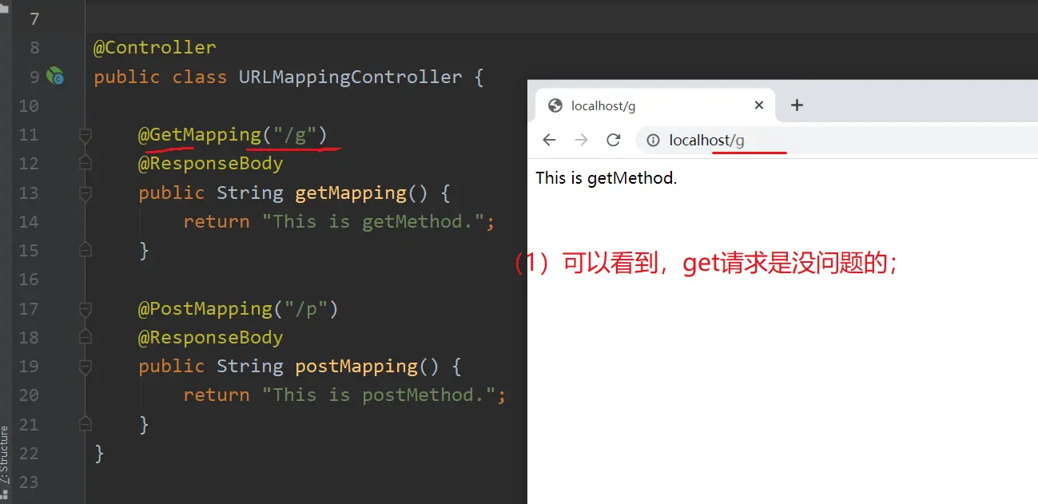Click the closing brace on line 22
Screen dimensions: 1038x504
coord(99,454)
